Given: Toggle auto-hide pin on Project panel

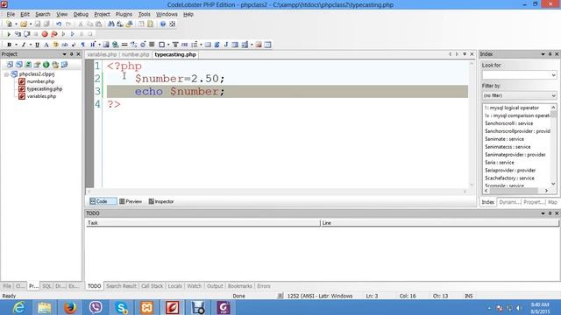Looking at the screenshot, I should pyautogui.click(x=71, y=54).
